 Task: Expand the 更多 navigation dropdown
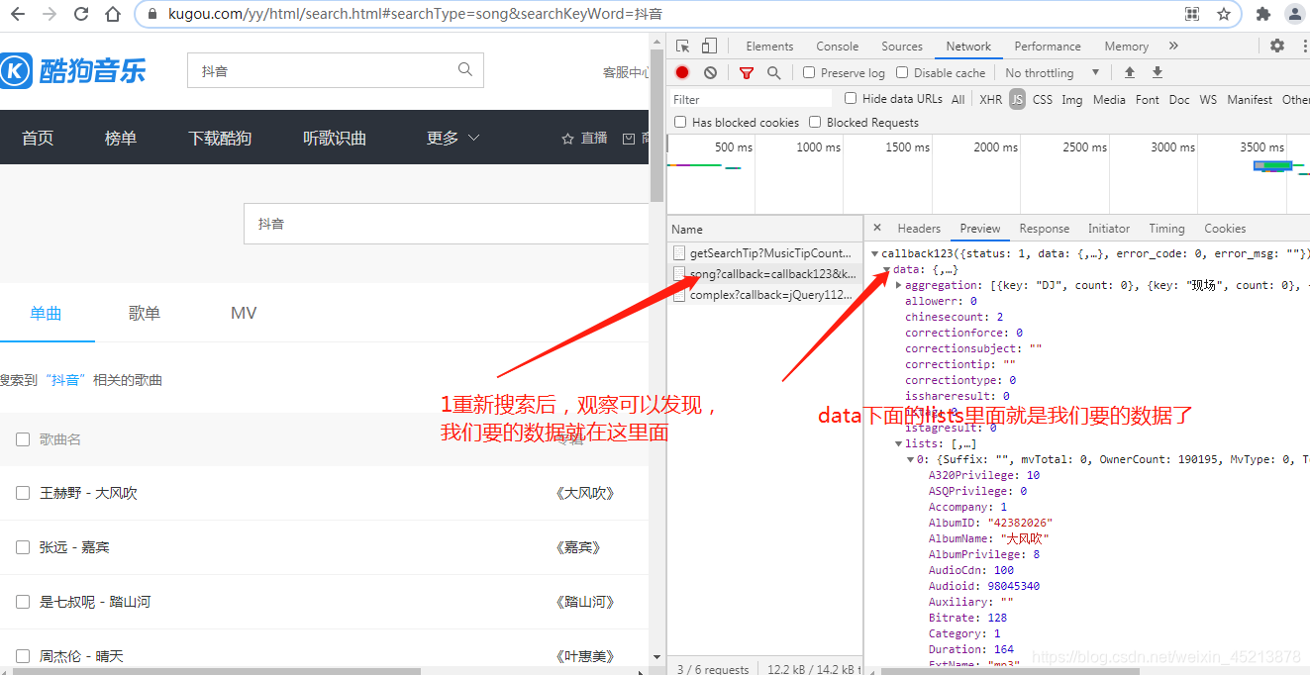(453, 138)
